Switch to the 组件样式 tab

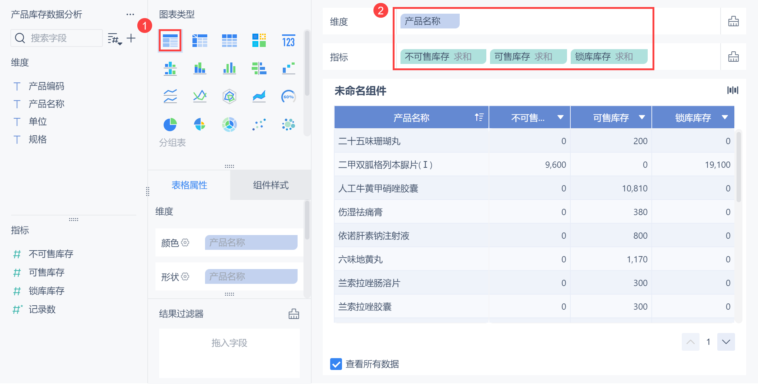point(271,185)
